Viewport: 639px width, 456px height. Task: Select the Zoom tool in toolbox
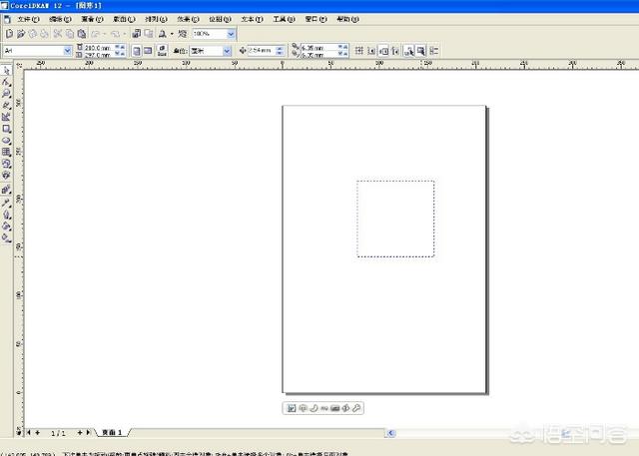[6, 94]
